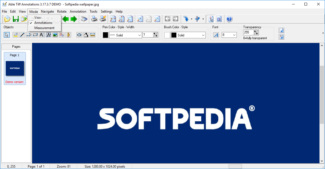Select the rubber Stamp tool
The height and width of the screenshot is (169, 325).
pos(68,35)
